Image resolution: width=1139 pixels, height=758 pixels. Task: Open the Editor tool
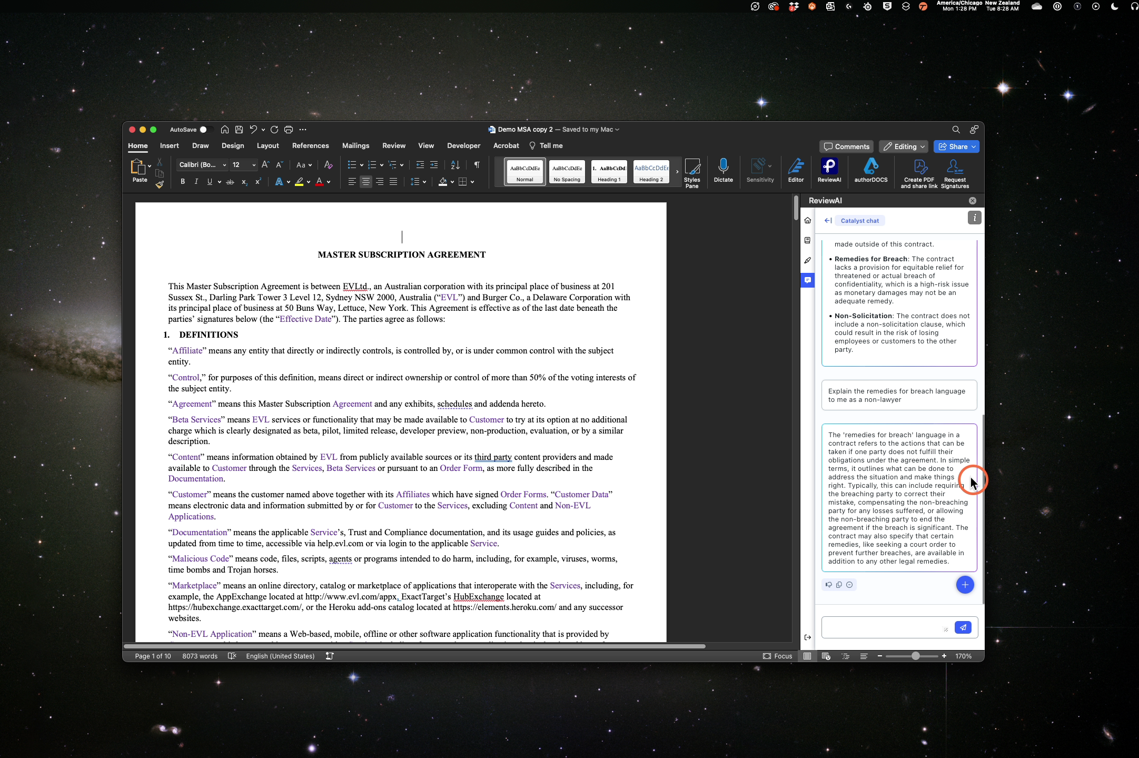(x=796, y=170)
